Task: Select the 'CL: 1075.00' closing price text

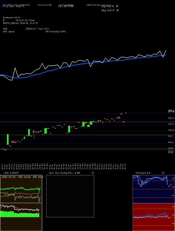Action: [66, 6]
